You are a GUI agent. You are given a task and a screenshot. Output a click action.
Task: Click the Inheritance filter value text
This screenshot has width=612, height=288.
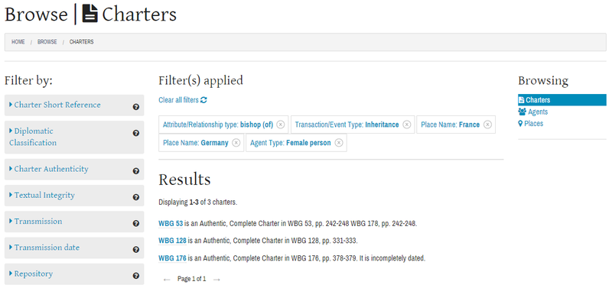382,125
